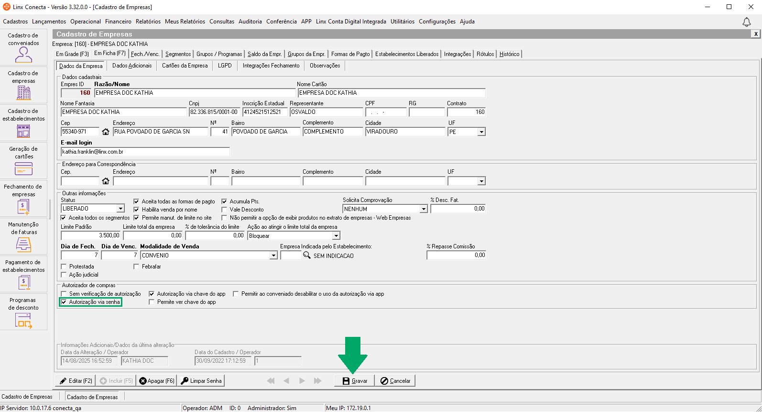
Task: Click Apagar (F6) button
Action: click(157, 381)
